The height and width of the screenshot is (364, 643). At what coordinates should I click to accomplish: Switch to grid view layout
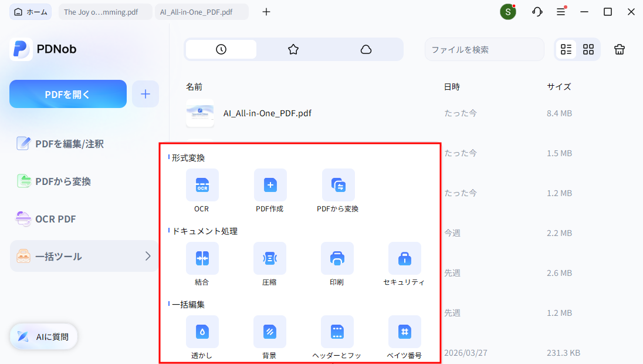tap(588, 49)
